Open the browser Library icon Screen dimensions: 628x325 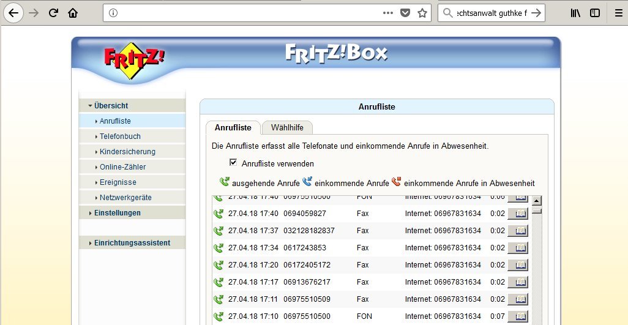pos(575,13)
